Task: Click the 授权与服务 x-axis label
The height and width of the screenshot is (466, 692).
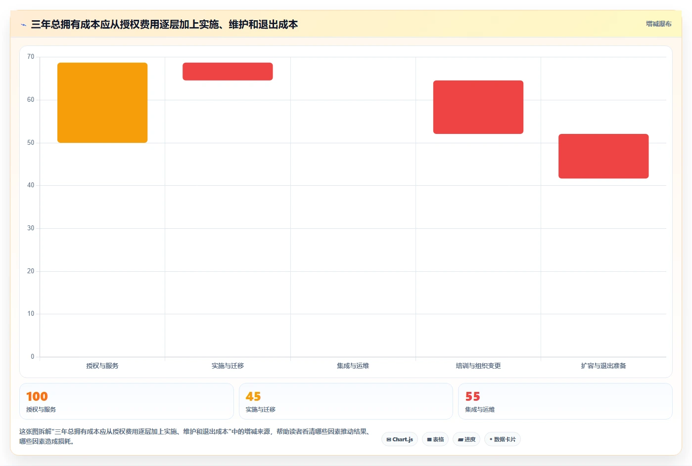Action: (x=102, y=366)
